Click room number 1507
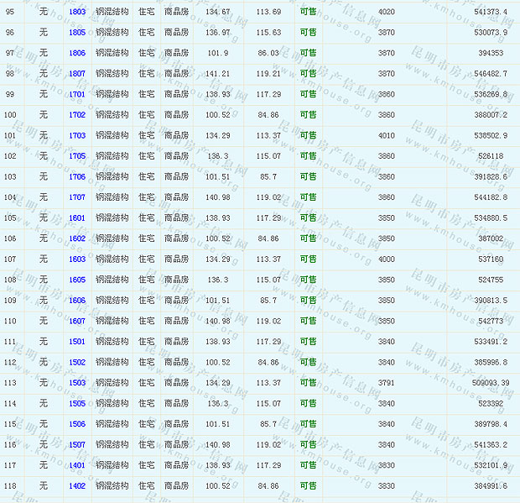Viewport: 520px width, 503px height. click(x=77, y=444)
